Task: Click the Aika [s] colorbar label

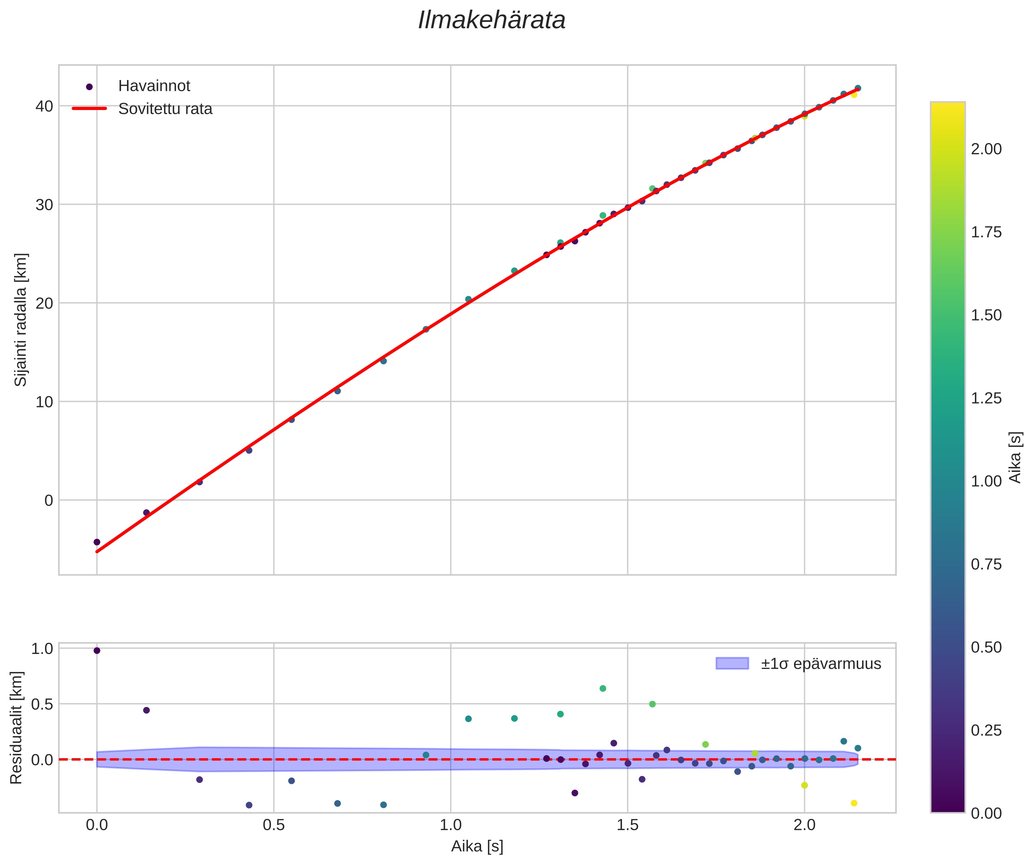Action: (x=1015, y=457)
